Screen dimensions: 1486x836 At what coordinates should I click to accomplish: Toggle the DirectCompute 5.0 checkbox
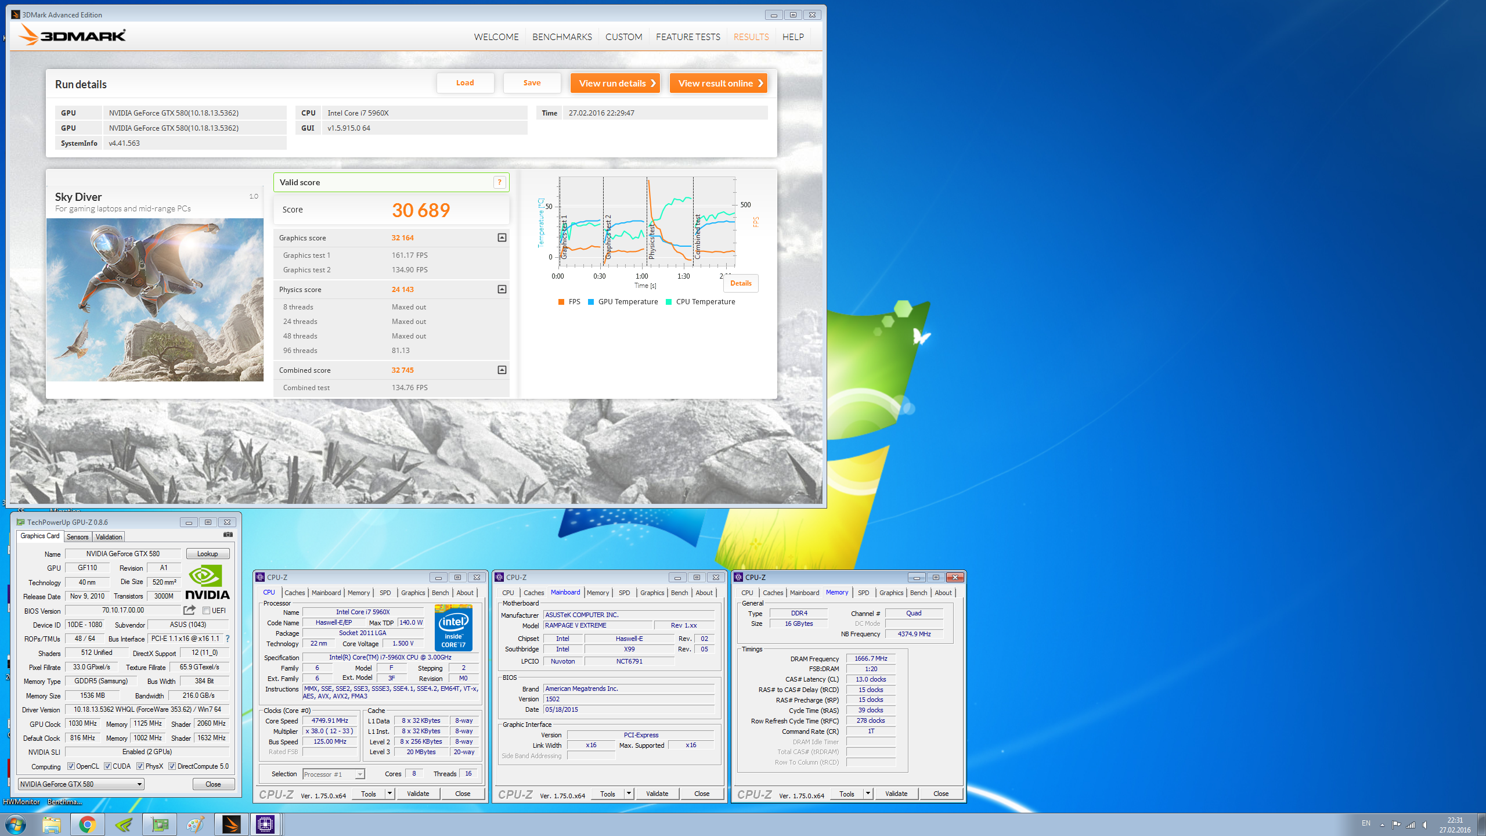click(x=172, y=766)
